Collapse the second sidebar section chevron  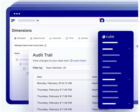click(129, 79)
